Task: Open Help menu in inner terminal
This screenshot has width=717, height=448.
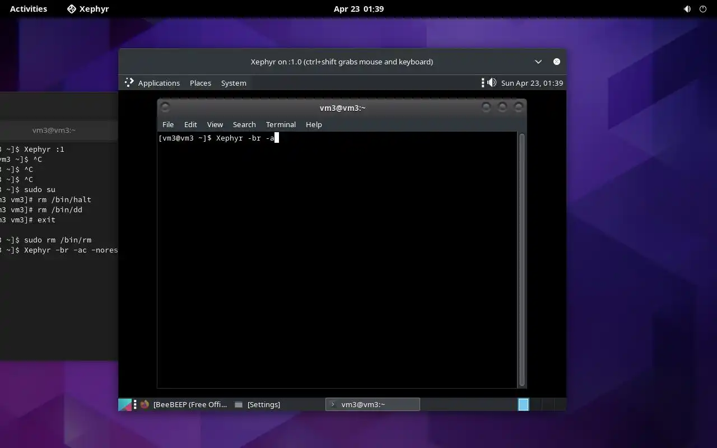Action: pyautogui.click(x=314, y=124)
